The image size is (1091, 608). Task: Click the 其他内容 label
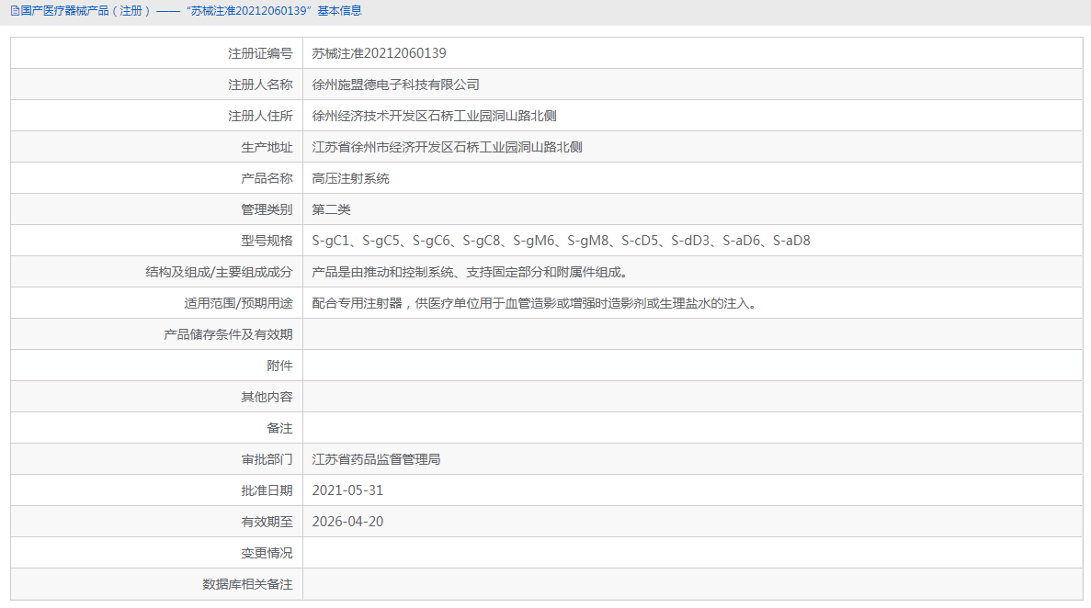point(267,397)
